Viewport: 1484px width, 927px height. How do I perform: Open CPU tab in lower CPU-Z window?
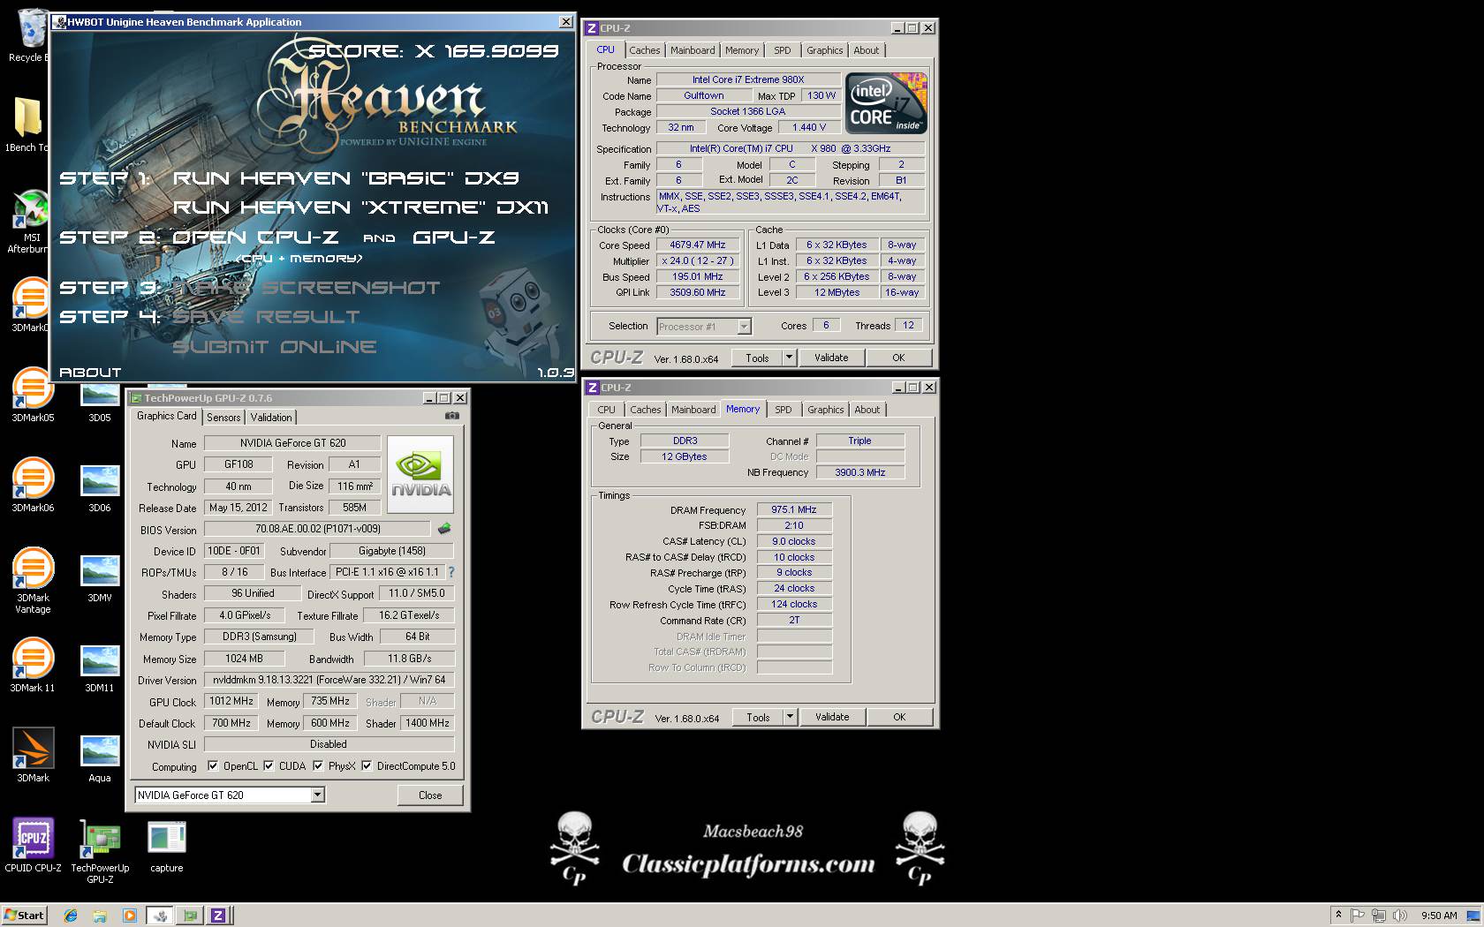tap(606, 410)
